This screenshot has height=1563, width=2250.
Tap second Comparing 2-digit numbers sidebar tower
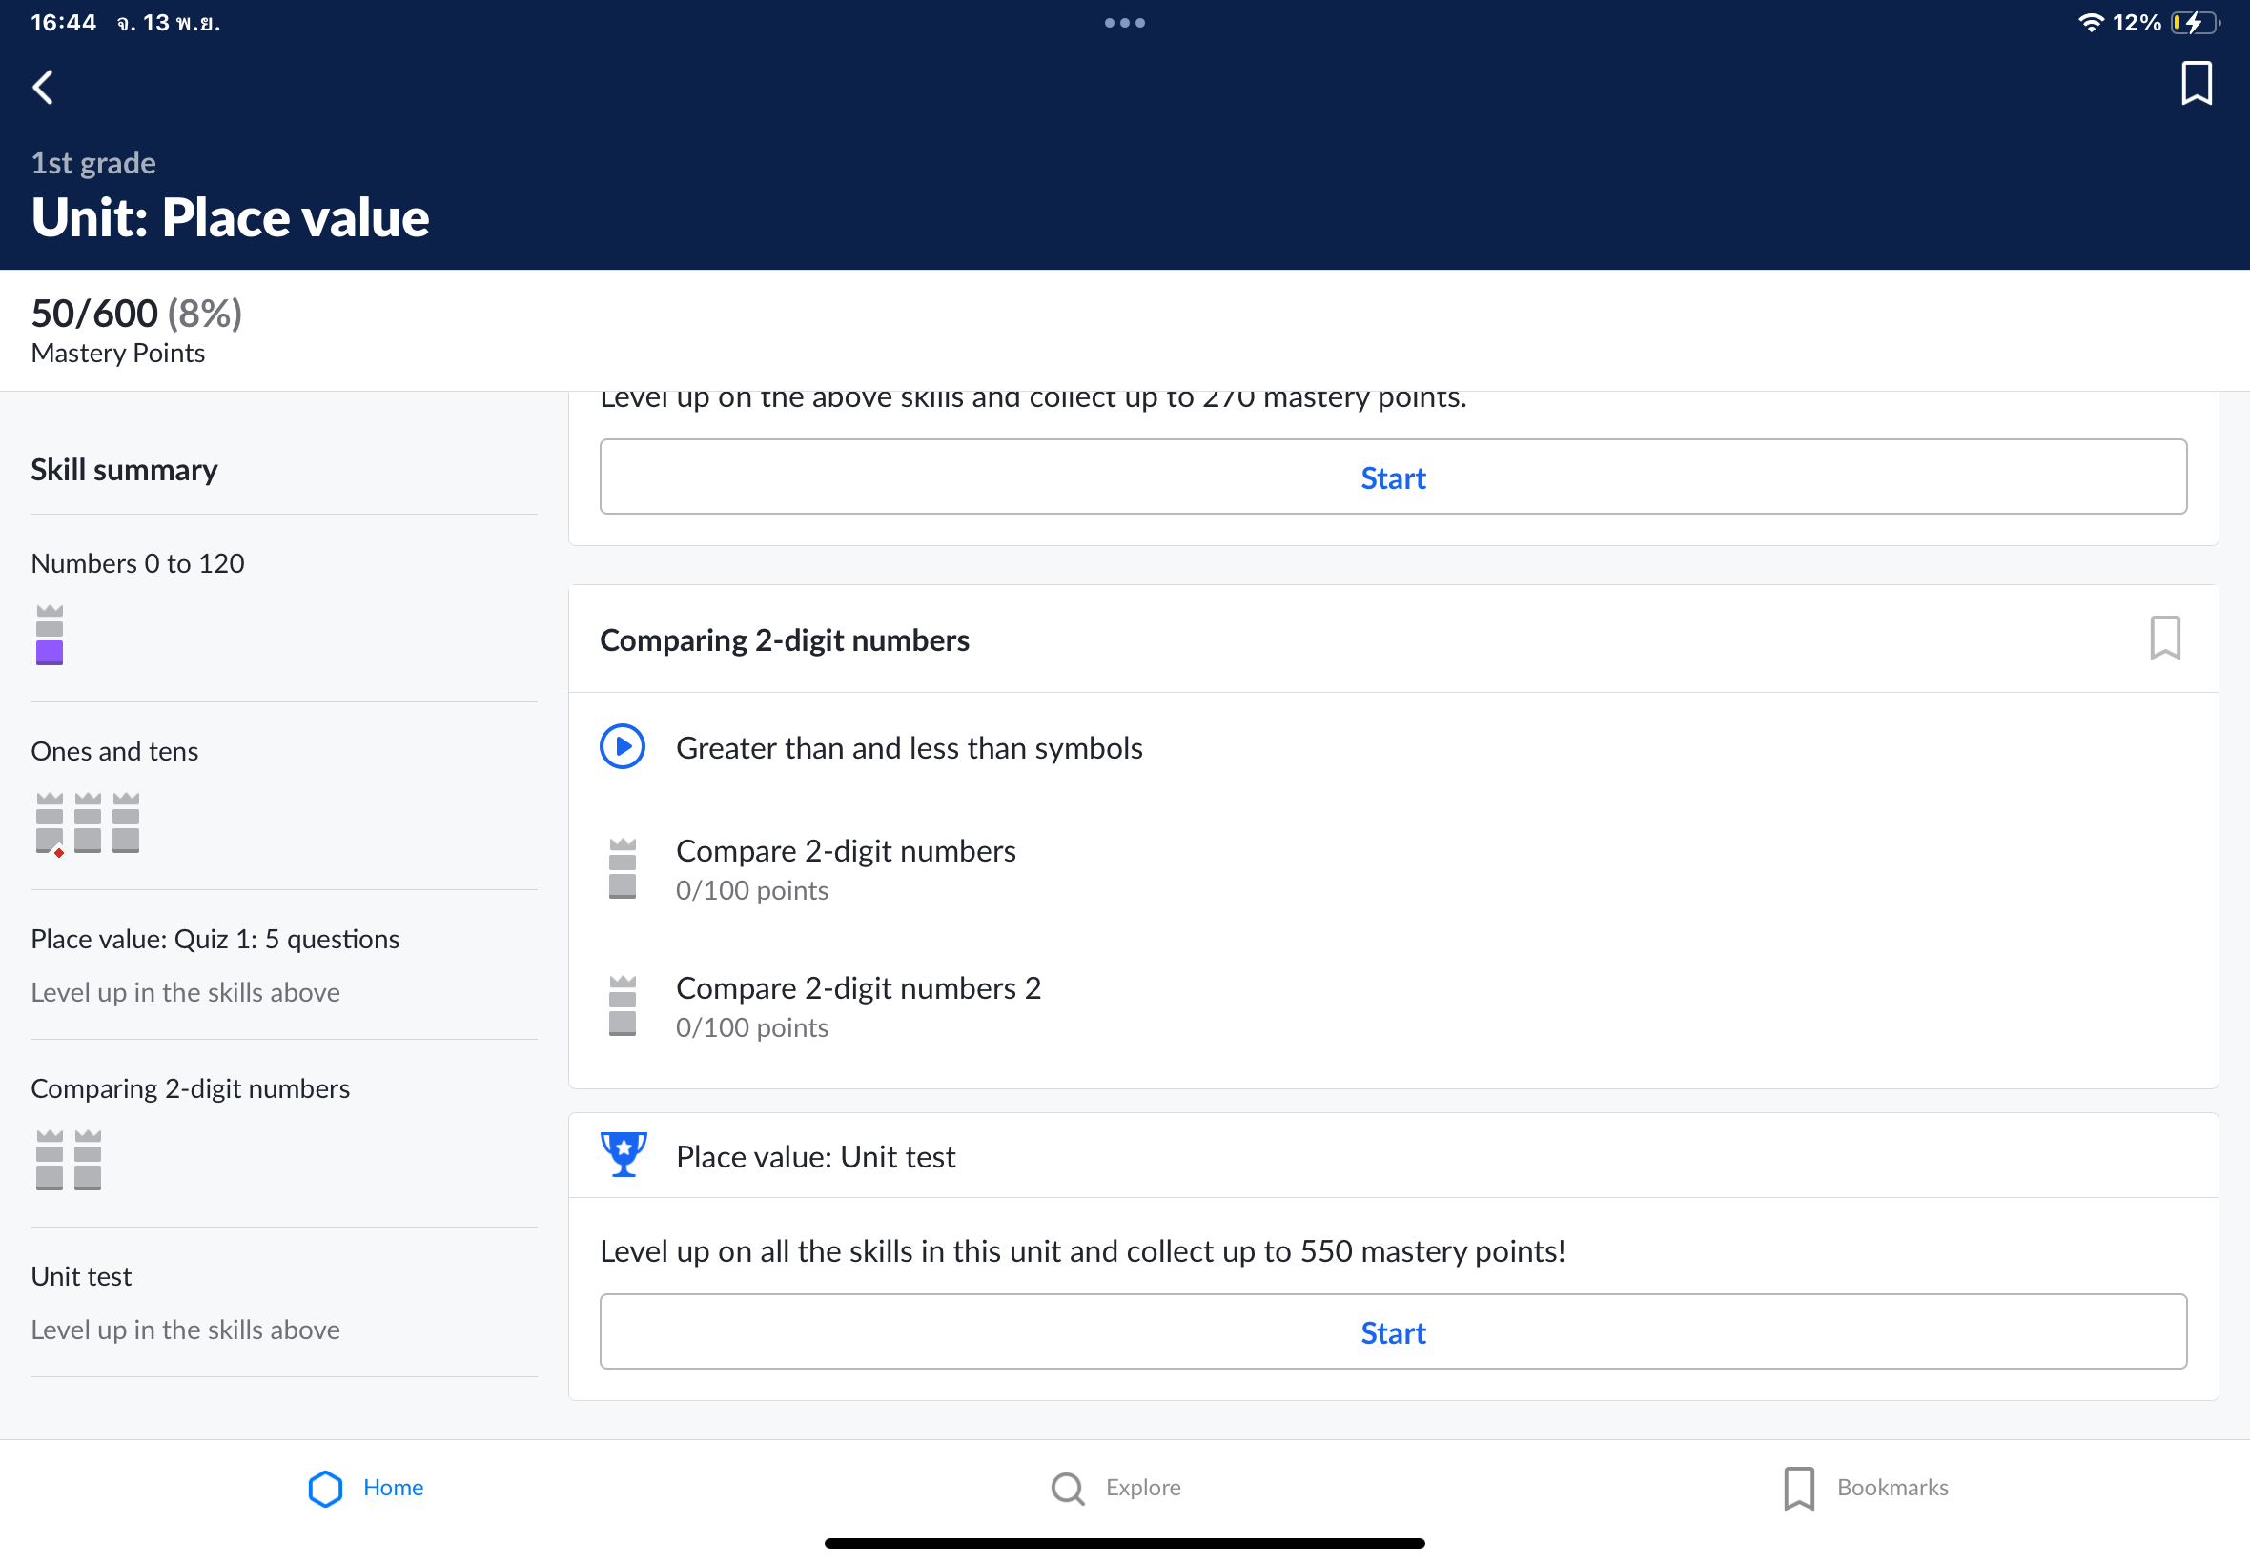[x=88, y=1160]
